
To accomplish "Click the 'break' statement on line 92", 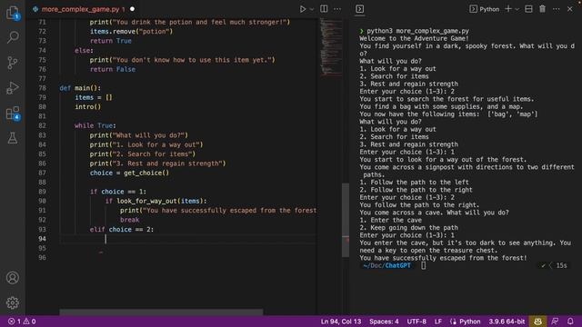I will pyautogui.click(x=129, y=220).
